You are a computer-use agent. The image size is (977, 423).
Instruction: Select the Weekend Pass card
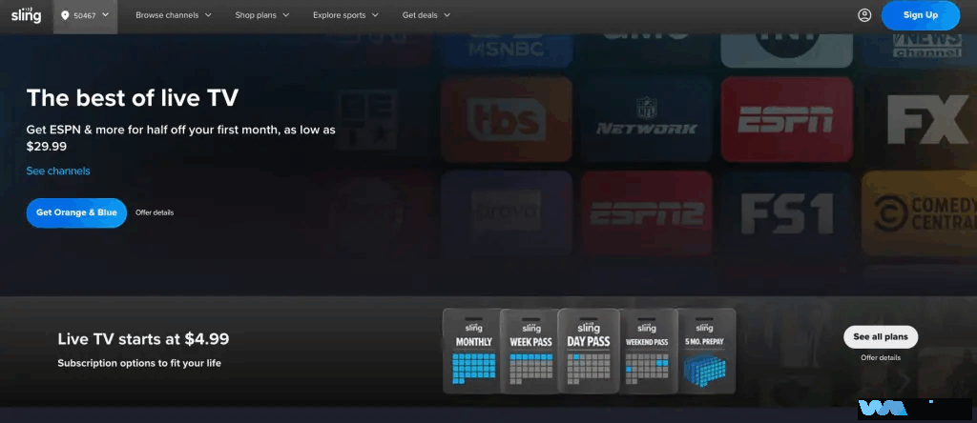pyautogui.click(x=648, y=352)
